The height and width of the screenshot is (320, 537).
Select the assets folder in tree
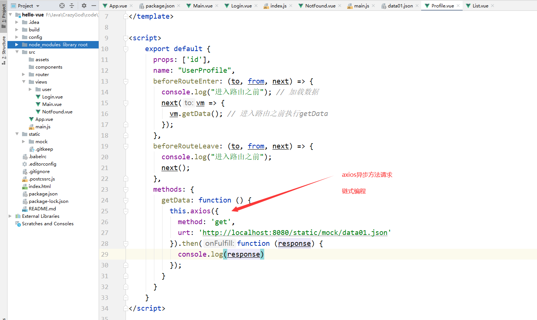pyautogui.click(x=39, y=60)
